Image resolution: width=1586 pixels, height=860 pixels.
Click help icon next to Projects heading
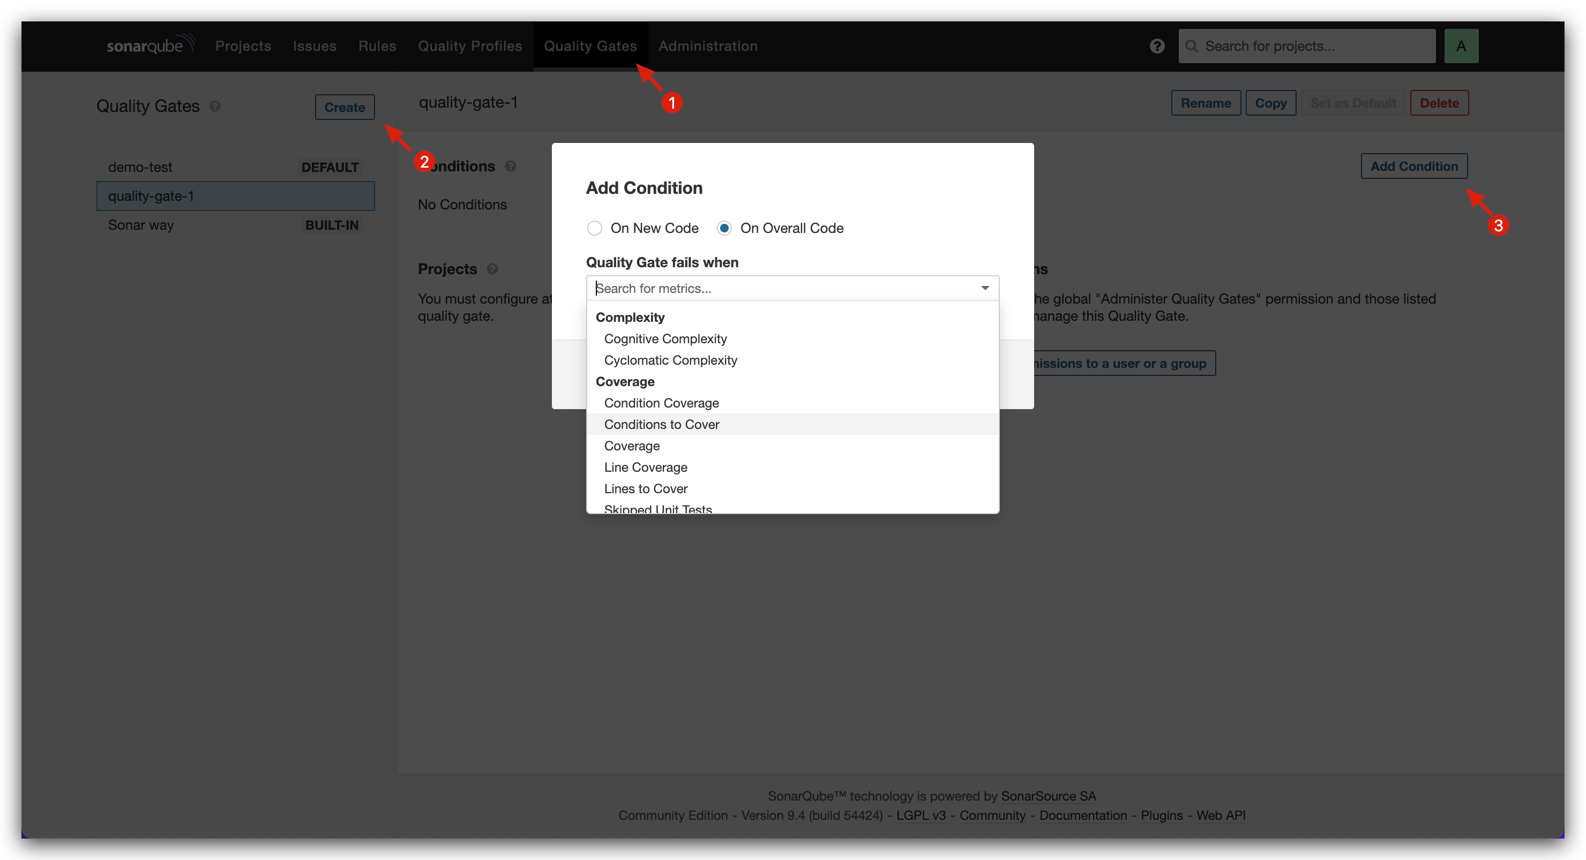(492, 269)
